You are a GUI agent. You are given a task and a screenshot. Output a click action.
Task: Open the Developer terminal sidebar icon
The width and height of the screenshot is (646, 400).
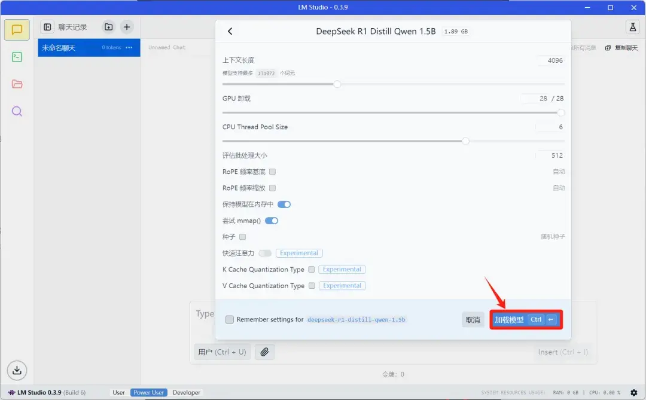[17, 57]
